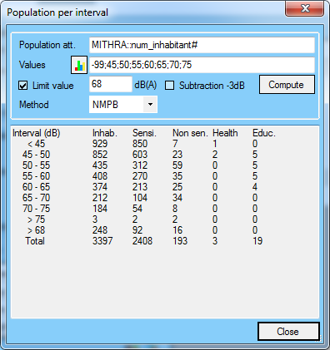Click total inhabitants value 3397
330x350 pixels.
click(102, 241)
